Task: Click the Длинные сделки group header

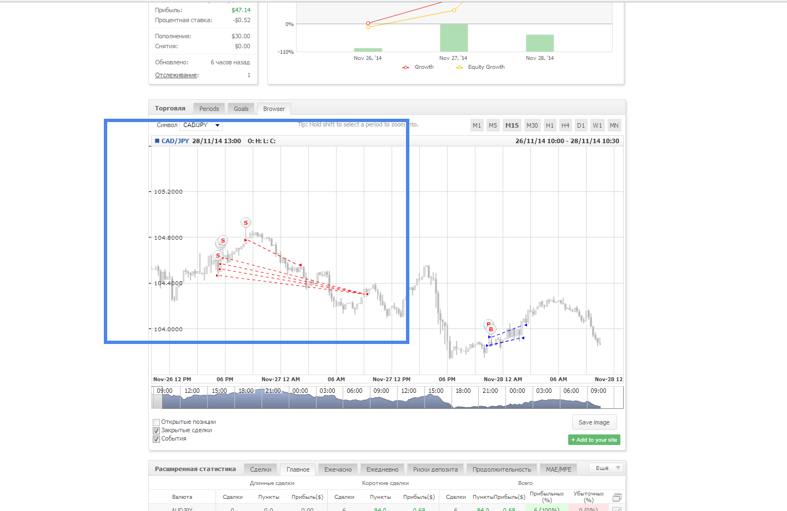Action: pos(272,483)
